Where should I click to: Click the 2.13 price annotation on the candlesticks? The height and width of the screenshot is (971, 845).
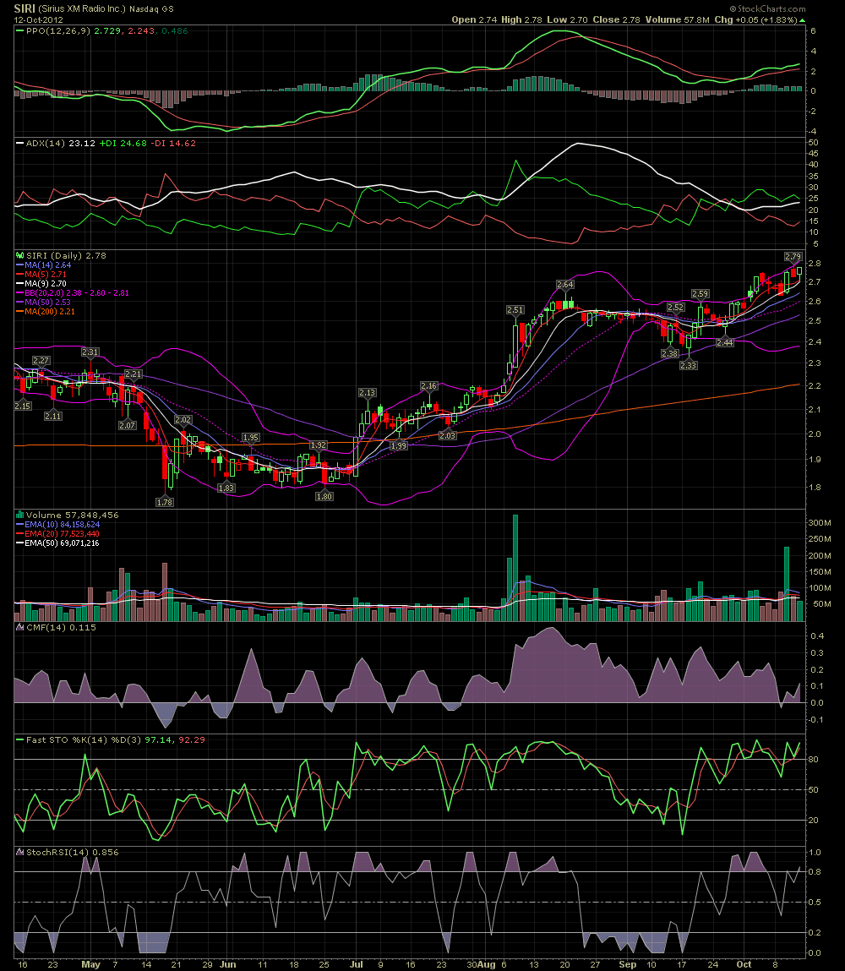tap(367, 393)
